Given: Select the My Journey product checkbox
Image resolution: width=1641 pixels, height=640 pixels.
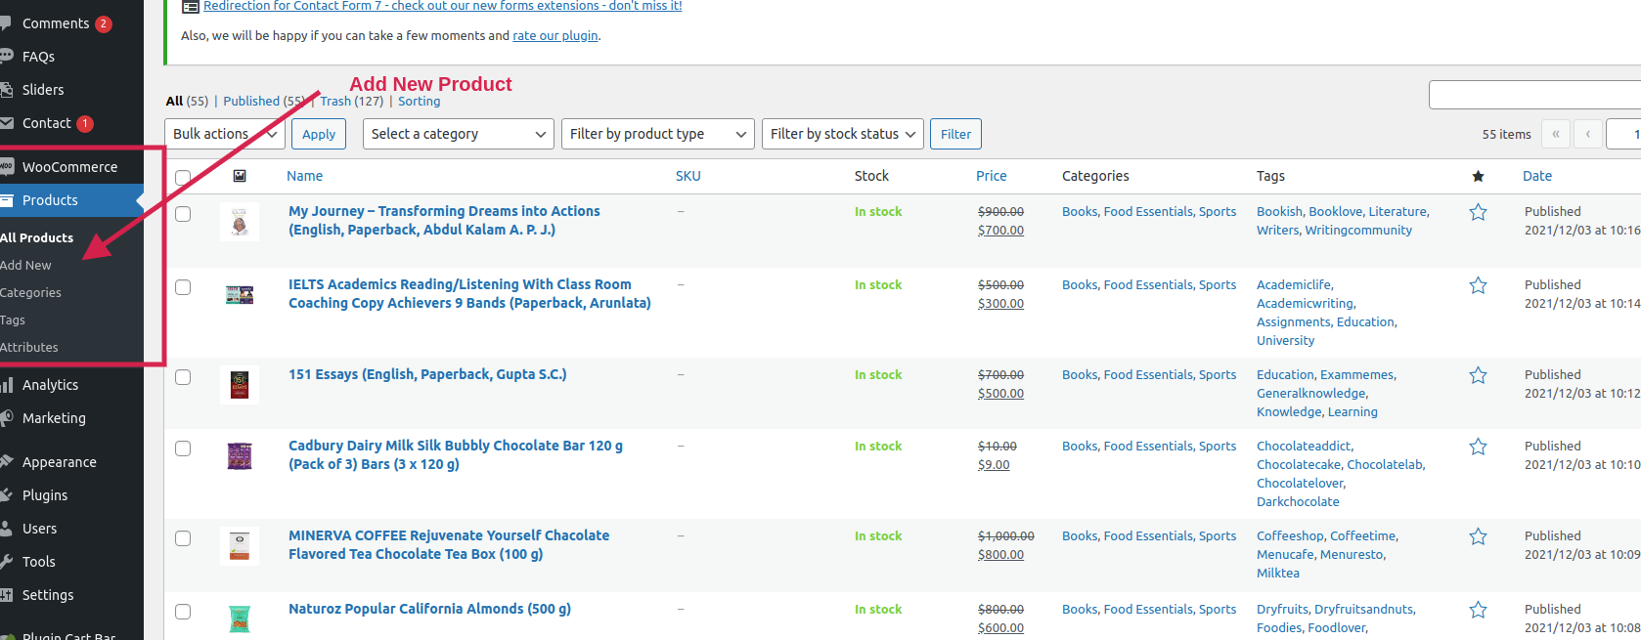Looking at the screenshot, I should (x=183, y=214).
